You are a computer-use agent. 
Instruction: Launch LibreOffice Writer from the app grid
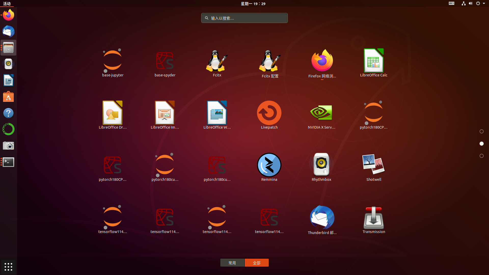(217, 115)
